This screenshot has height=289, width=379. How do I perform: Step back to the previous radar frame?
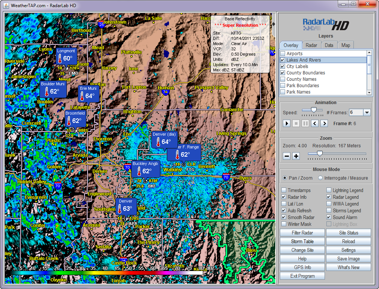[315, 124]
